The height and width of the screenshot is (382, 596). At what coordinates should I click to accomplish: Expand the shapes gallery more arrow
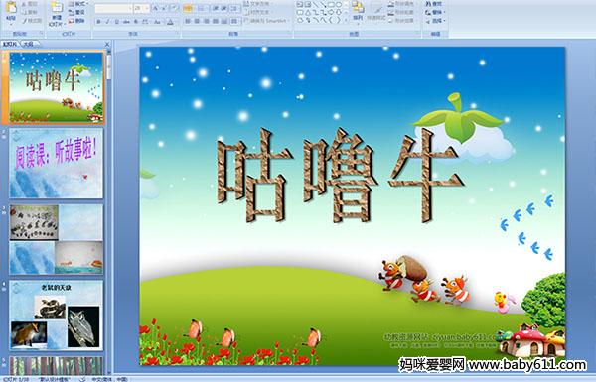point(347,21)
